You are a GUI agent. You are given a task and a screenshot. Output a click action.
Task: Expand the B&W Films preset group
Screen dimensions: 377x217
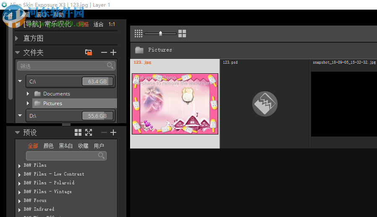(19, 165)
